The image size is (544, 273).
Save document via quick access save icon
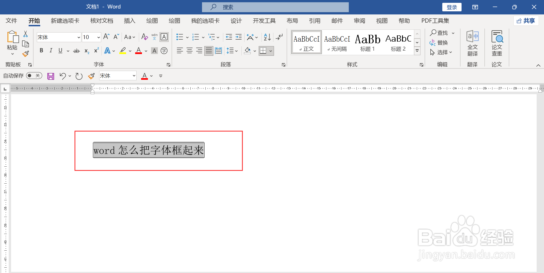pos(51,76)
